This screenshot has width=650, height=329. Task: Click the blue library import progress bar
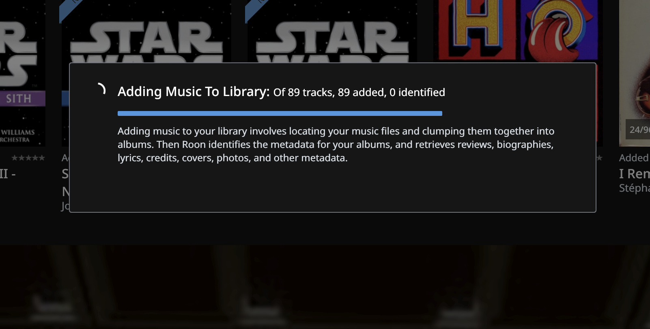point(280,113)
